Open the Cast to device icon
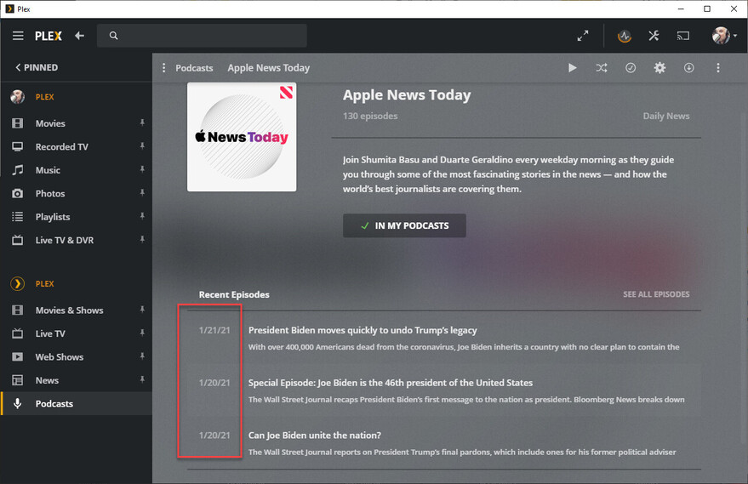748x484 pixels. [x=683, y=36]
